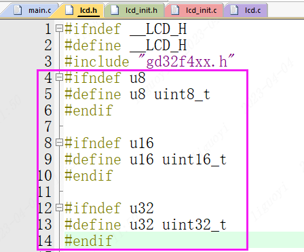Click __LCD_H on the #define line 2
This screenshot has width=304, height=252.
pos(158,45)
